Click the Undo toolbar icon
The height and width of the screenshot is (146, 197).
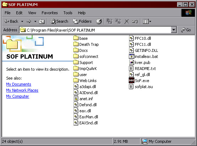point(135,21)
